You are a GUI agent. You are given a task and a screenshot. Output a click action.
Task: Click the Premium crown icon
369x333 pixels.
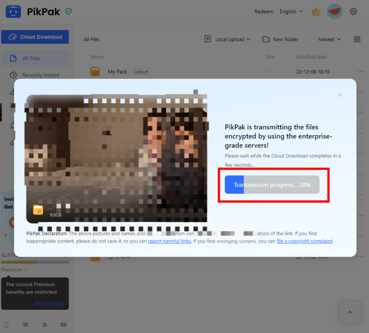point(316,11)
